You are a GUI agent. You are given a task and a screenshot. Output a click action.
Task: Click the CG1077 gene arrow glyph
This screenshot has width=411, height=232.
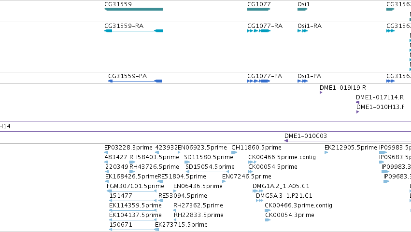[259, 9]
